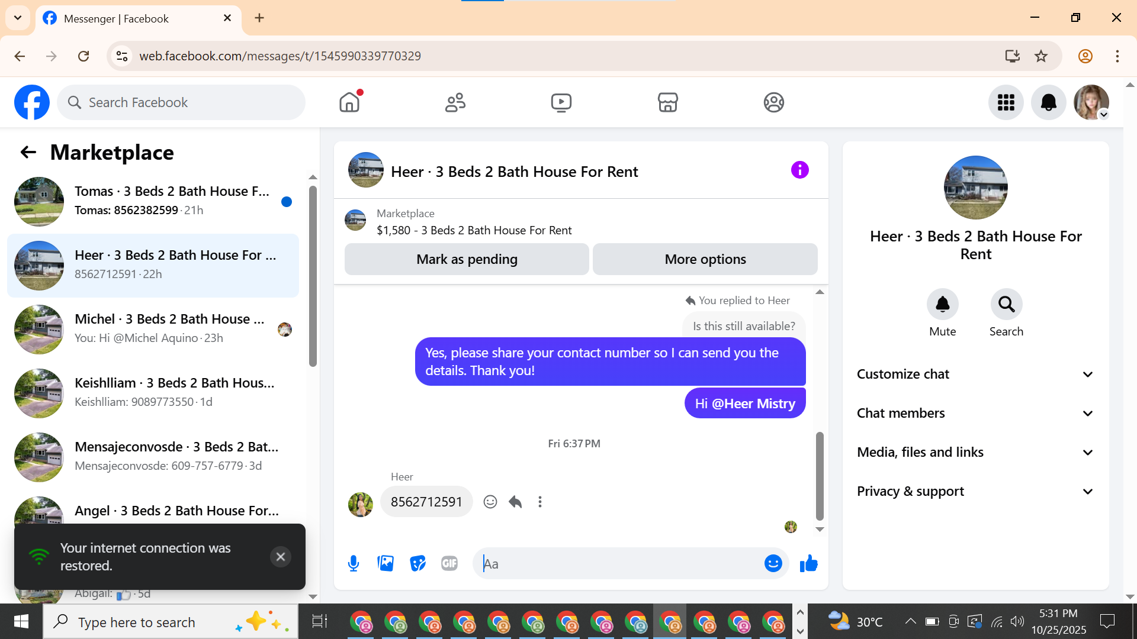Go to the Facebook Home tab
This screenshot has width=1137, height=639.
tap(349, 103)
